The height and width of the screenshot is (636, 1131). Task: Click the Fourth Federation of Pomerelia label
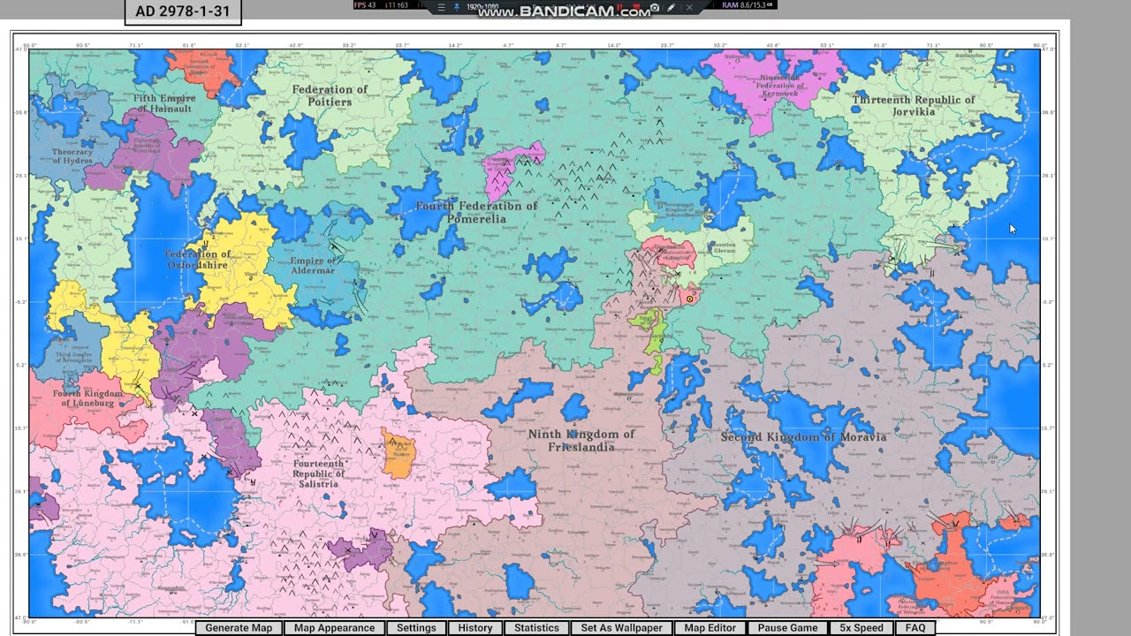click(x=476, y=212)
